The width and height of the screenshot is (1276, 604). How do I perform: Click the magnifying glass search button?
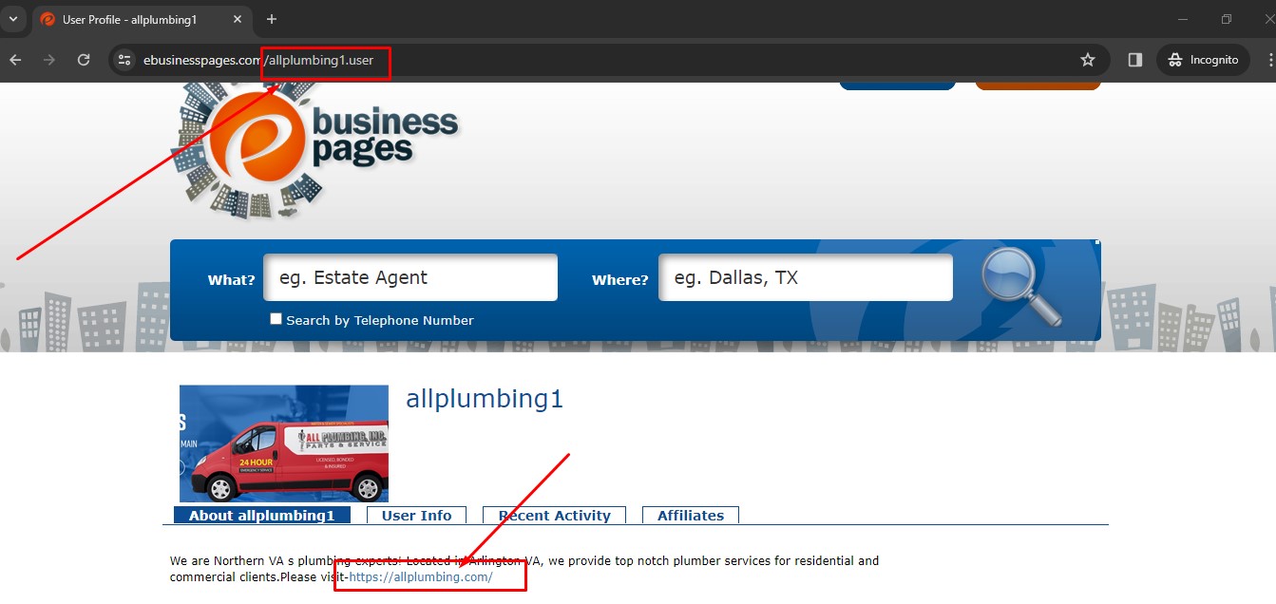(x=1020, y=286)
